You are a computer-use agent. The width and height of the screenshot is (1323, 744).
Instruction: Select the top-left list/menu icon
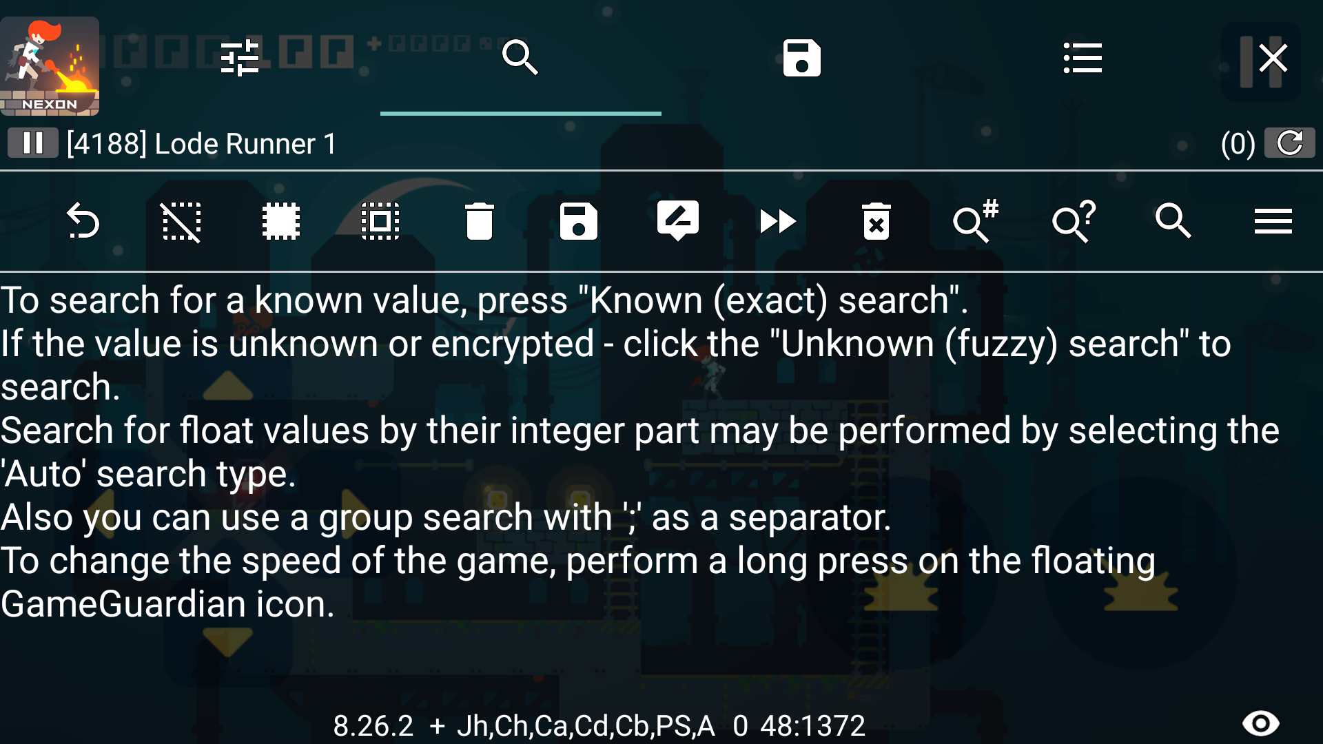point(1083,57)
